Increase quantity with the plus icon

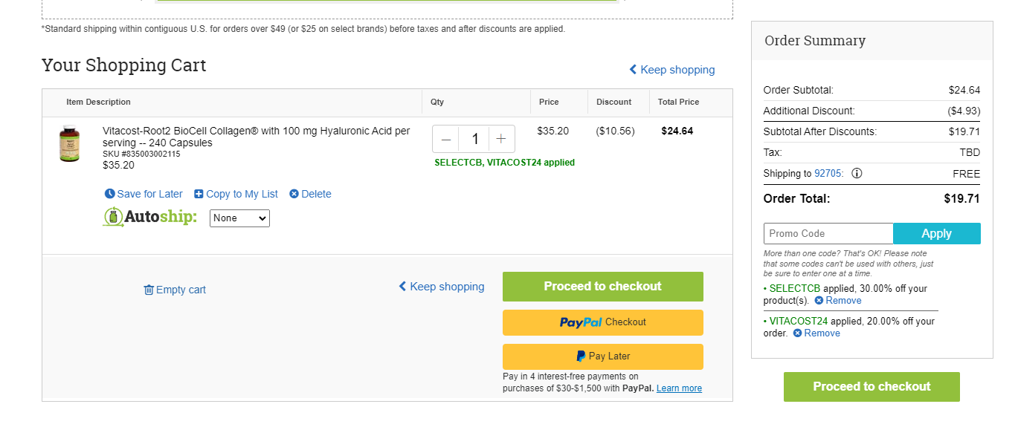[501, 139]
